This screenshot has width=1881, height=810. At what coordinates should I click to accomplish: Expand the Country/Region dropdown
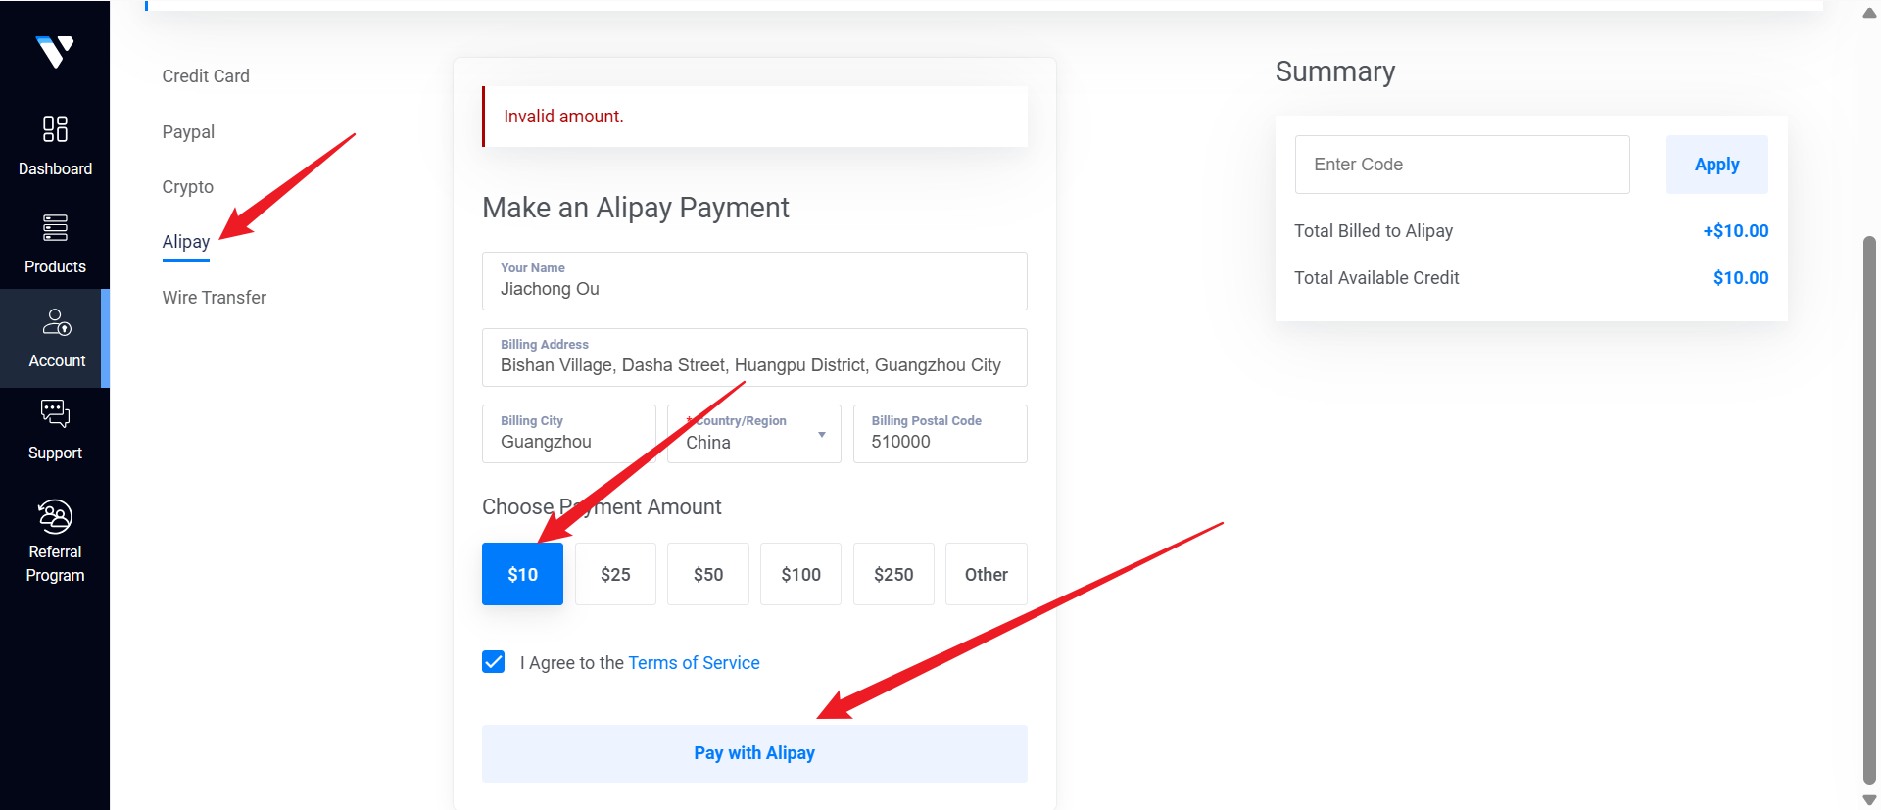(754, 434)
